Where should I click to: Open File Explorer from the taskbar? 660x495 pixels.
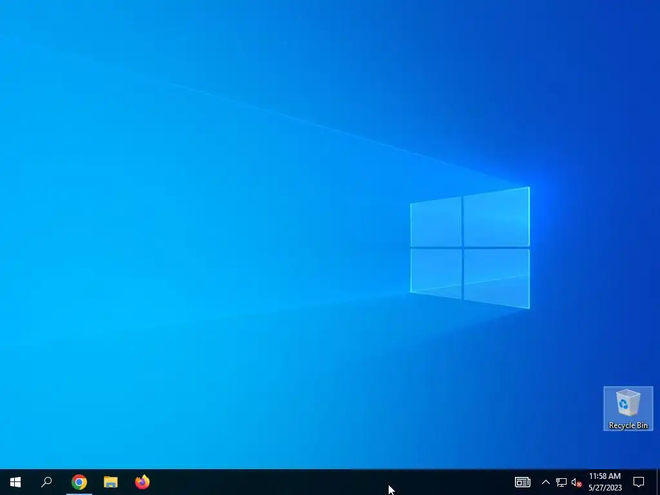(x=111, y=482)
